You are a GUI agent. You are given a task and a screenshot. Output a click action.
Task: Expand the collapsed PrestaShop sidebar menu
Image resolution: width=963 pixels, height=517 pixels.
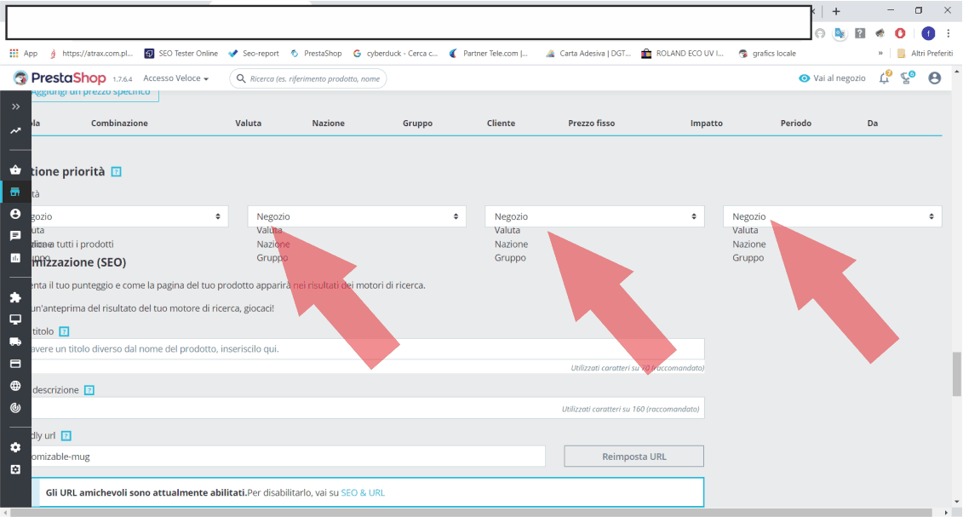coord(15,106)
